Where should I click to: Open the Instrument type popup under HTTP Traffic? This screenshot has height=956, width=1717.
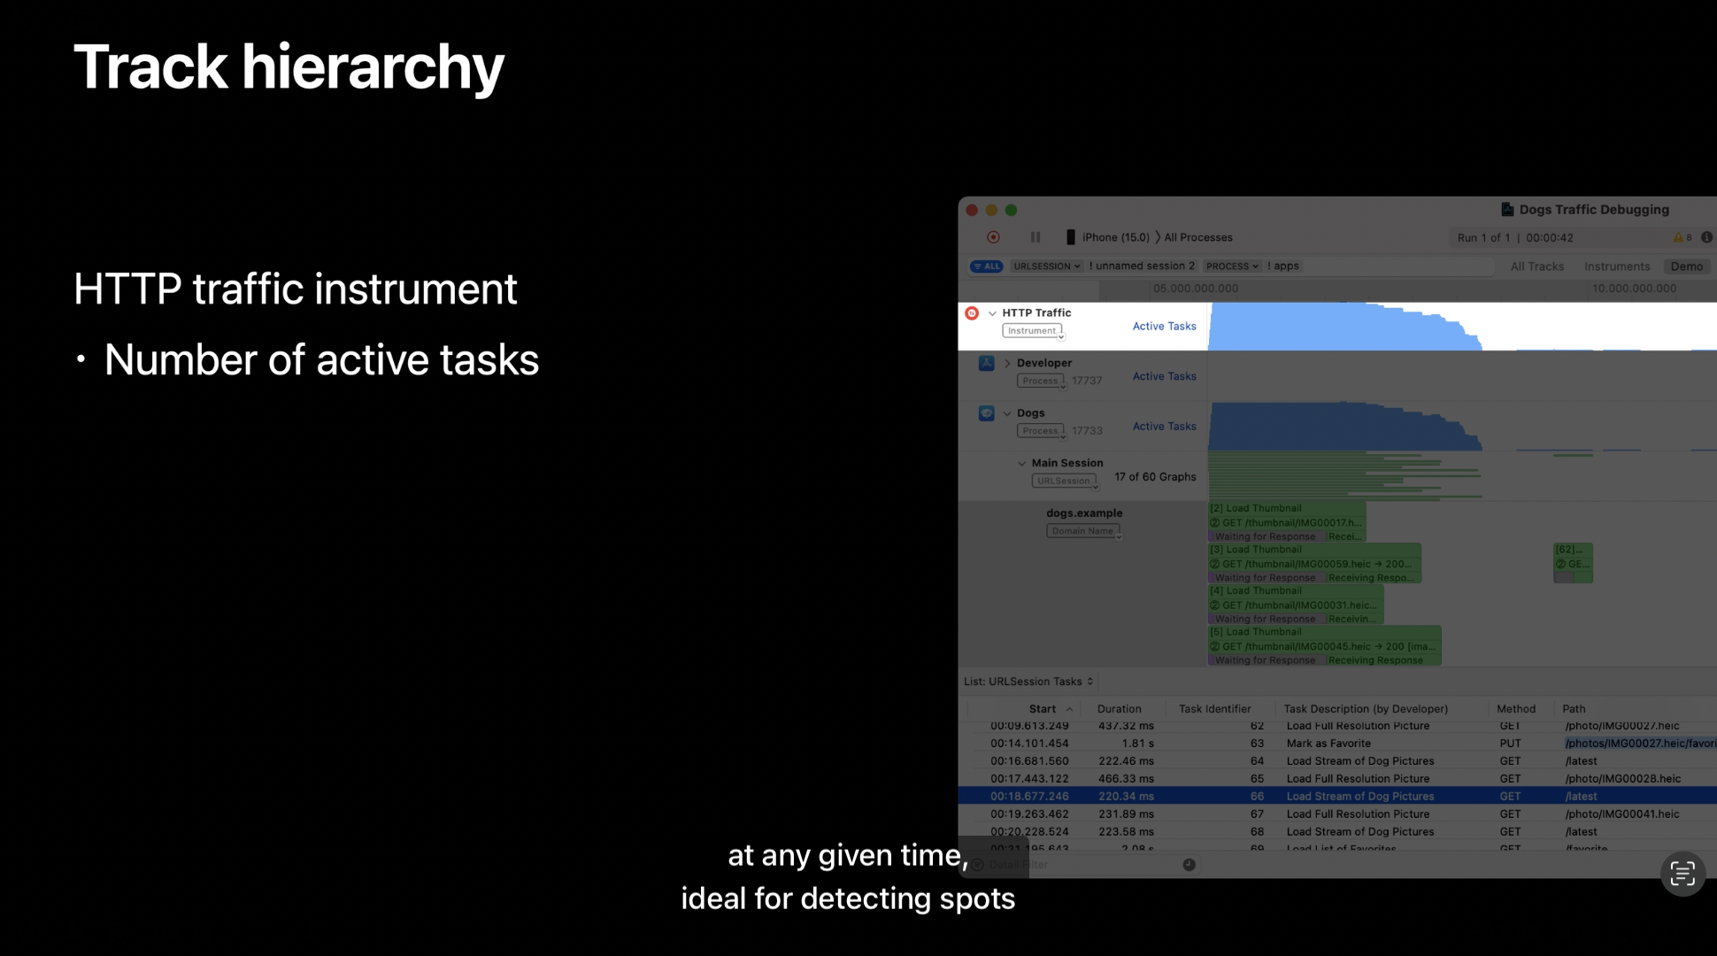tap(1033, 331)
